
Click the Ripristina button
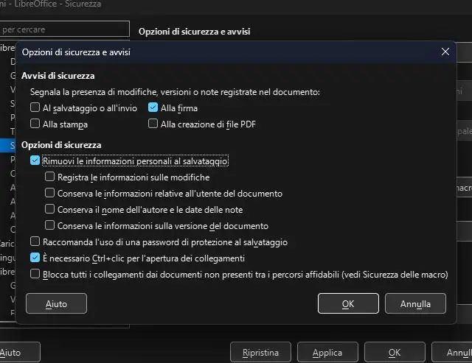pos(261,353)
